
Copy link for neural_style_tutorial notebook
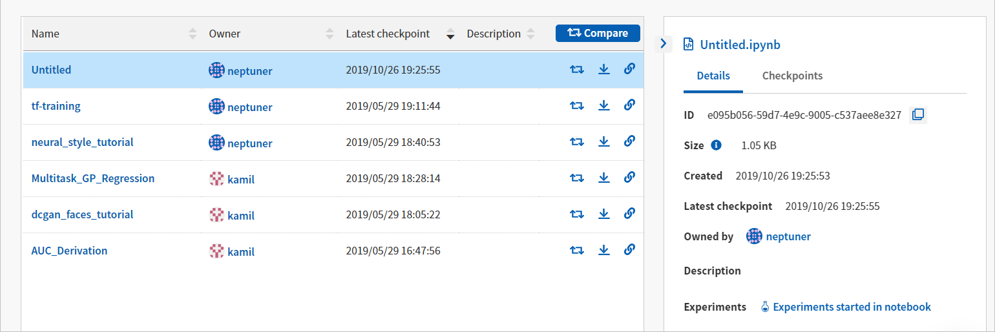coord(629,141)
